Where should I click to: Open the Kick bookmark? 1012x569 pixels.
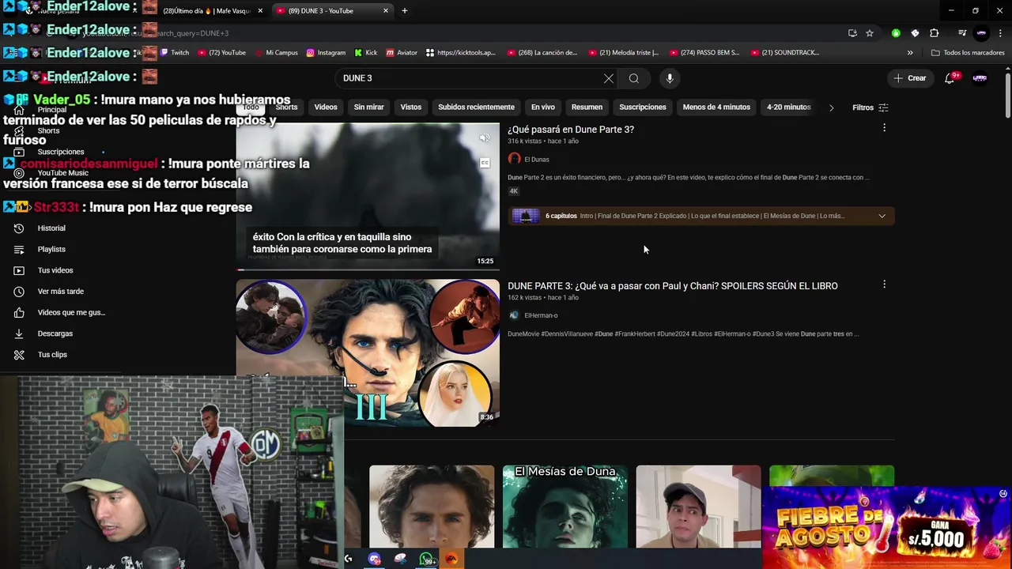point(366,53)
